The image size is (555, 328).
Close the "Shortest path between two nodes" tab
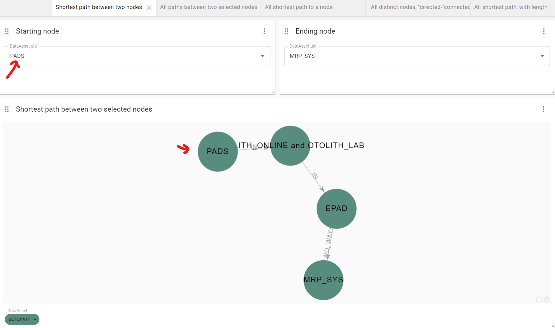point(149,7)
